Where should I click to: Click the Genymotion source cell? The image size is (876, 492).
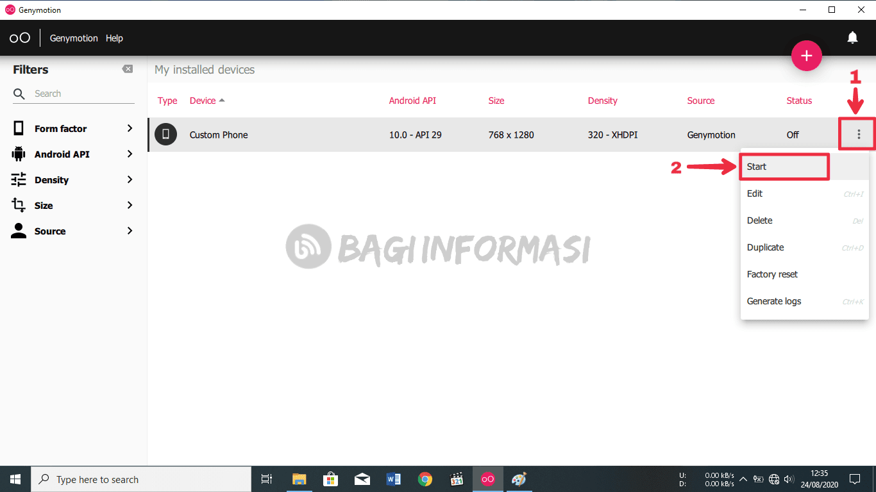pyautogui.click(x=711, y=135)
